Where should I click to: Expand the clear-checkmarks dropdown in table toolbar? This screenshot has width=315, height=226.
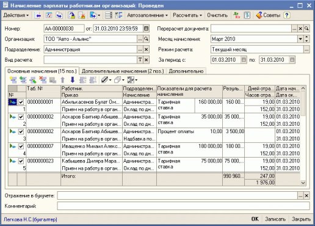click(x=123, y=80)
